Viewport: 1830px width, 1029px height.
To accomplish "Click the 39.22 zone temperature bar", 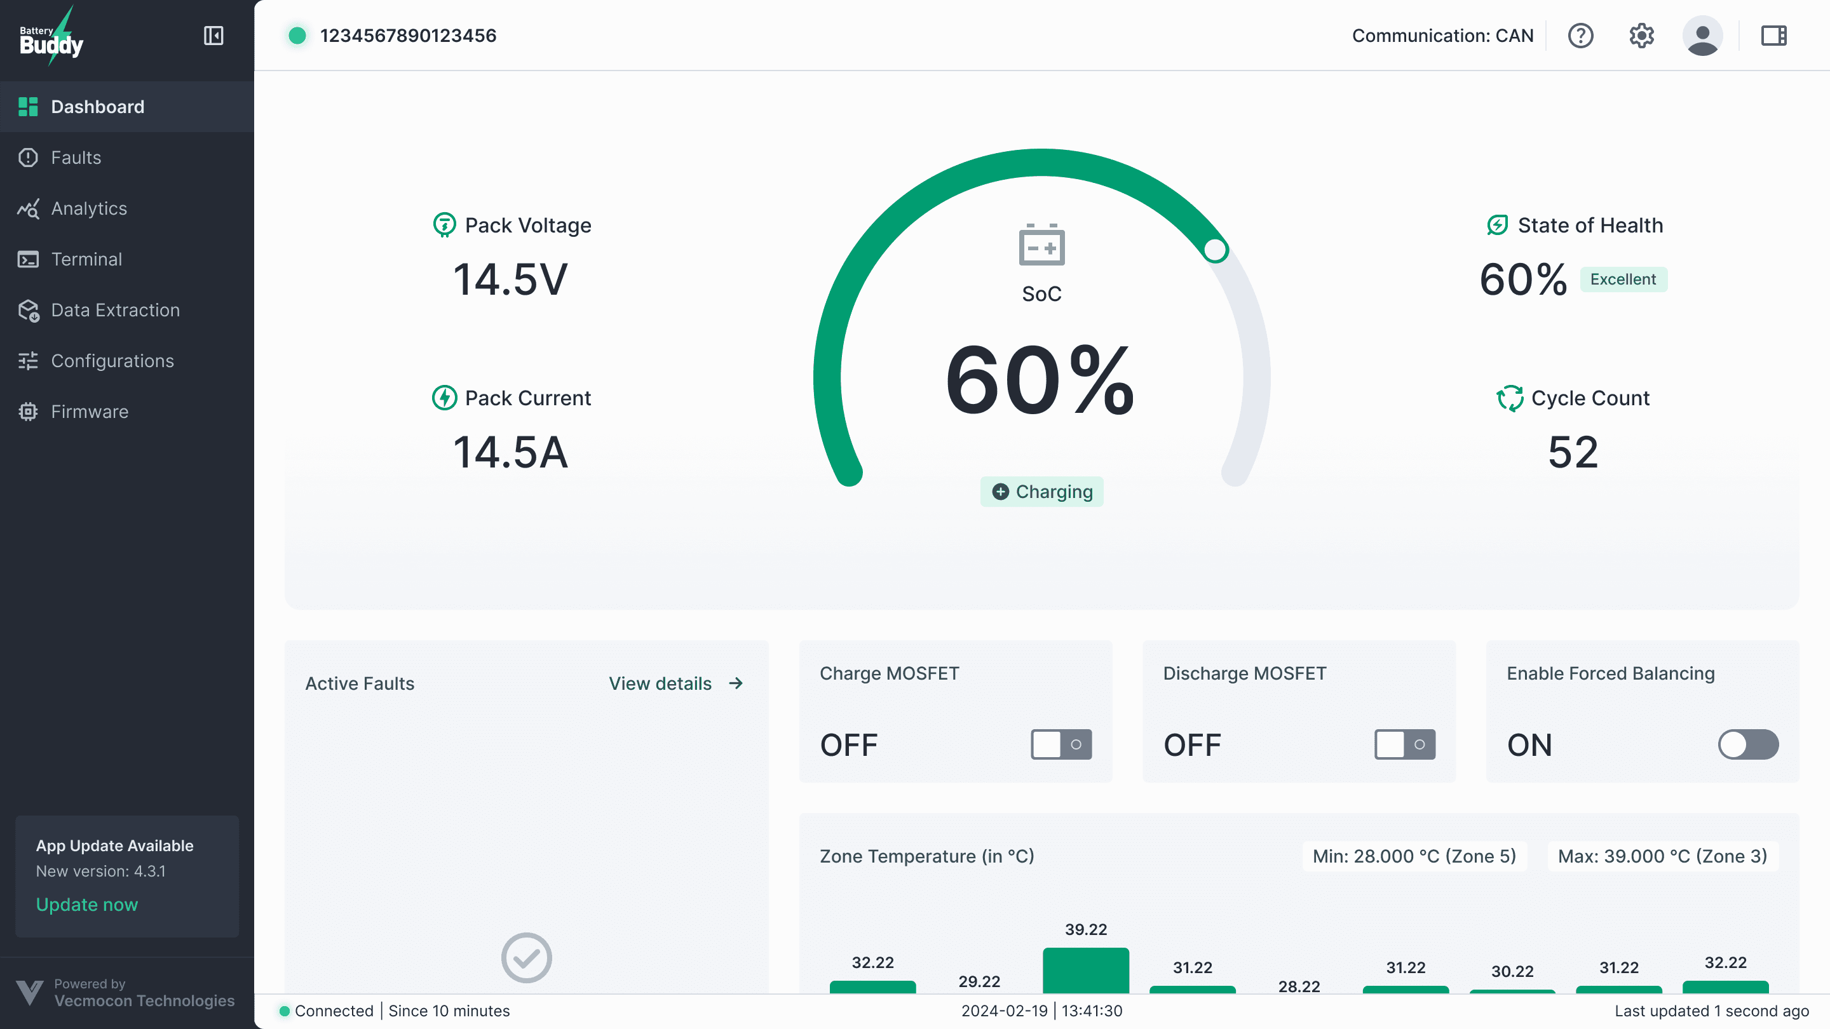I will click(1085, 970).
